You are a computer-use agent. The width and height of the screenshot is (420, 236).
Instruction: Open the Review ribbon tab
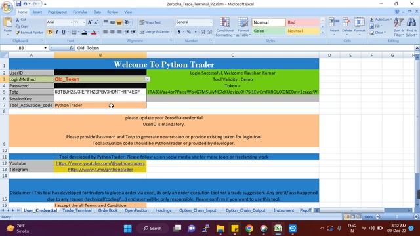pyautogui.click(x=112, y=12)
